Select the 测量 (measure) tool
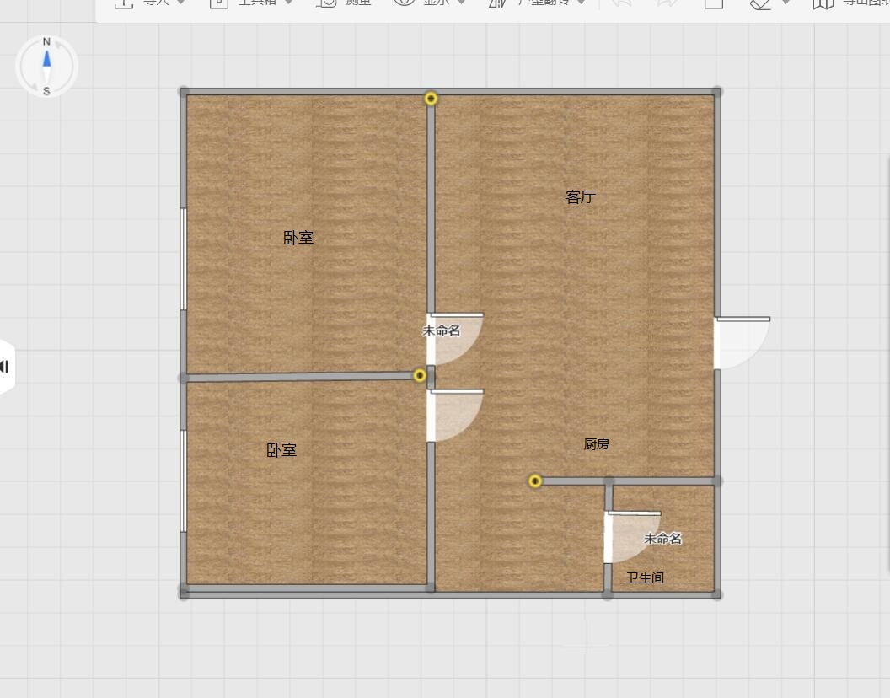This screenshot has width=890, height=698. click(x=344, y=3)
